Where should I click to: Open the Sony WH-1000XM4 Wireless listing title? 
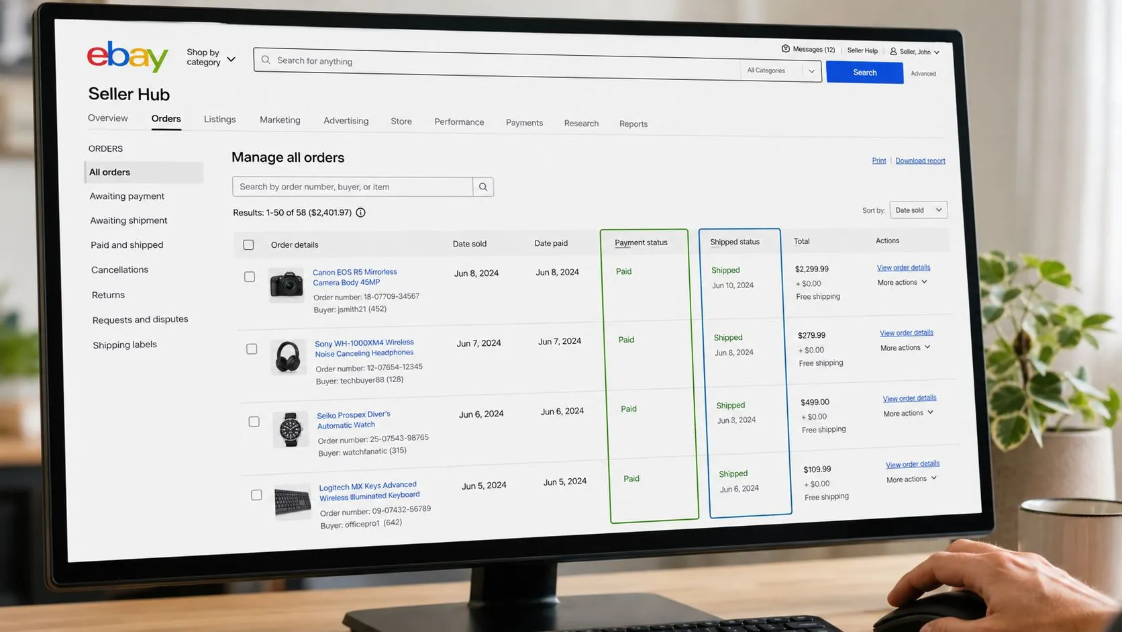(364, 348)
